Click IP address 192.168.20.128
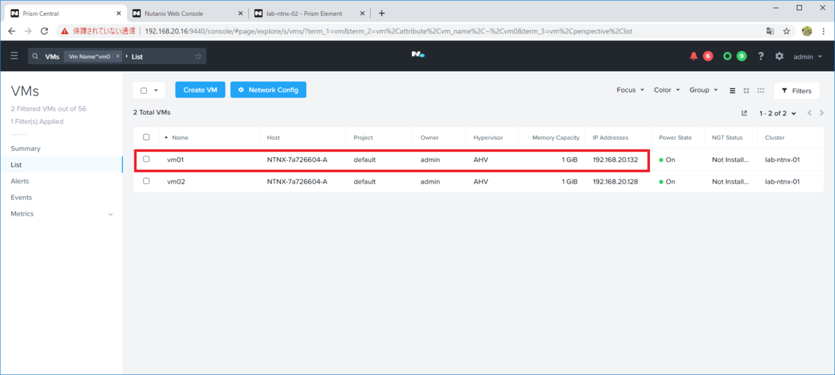Viewport: 835px width, 375px height. [x=616, y=181]
